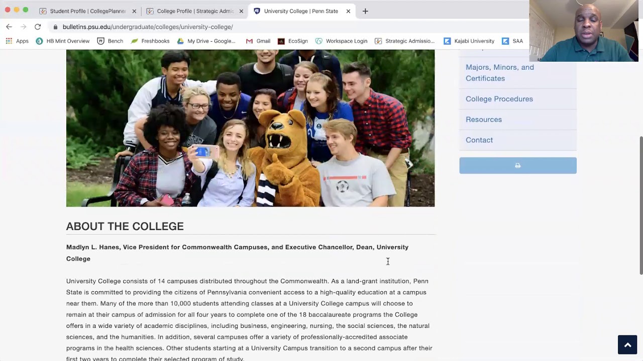Viewport: 643px width, 361px height.
Task: Open the Bench bookmark
Action: (x=110, y=41)
